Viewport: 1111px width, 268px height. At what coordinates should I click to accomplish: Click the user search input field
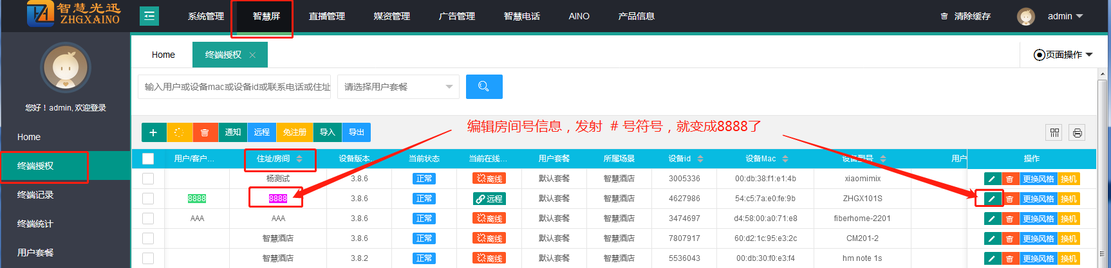pyautogui.click(x=234, y=87)
